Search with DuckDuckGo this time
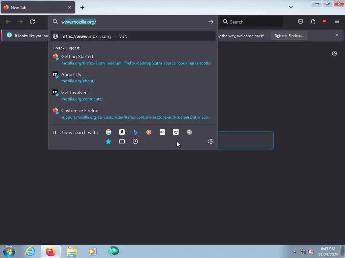 pos(149,132)
